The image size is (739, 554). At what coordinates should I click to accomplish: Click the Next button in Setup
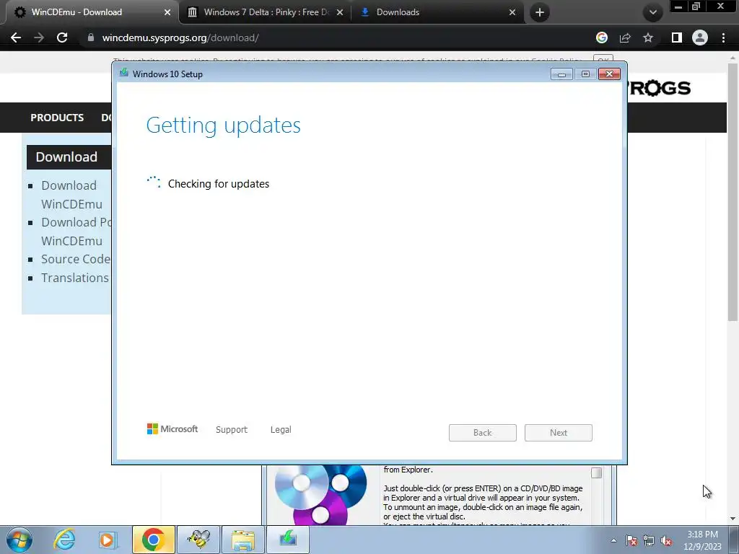(559, 433)
